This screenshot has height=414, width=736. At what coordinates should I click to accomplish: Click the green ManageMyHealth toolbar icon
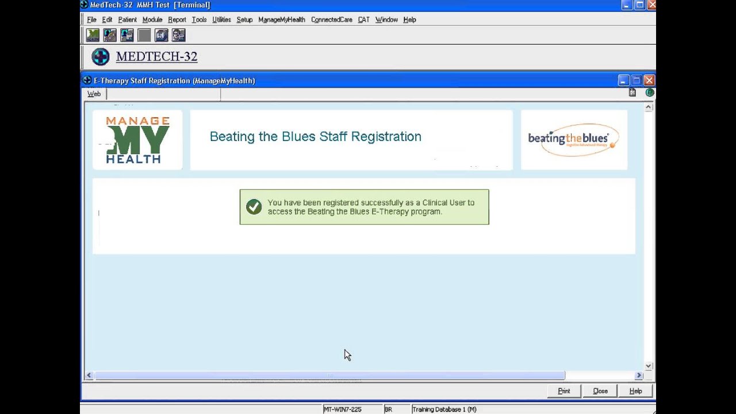pos(93,36)
